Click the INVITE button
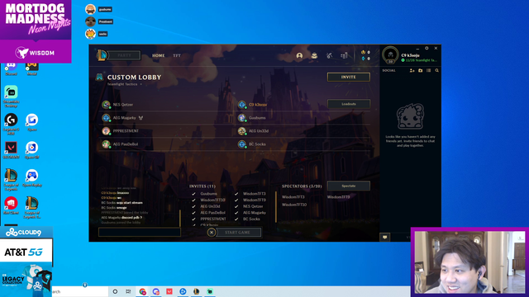Viewport: 529px width, 297px height. tap(349, 77)
